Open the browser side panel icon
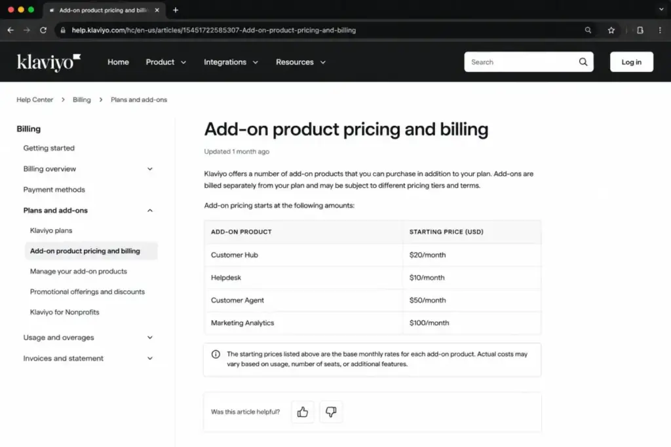 point(640,30)
